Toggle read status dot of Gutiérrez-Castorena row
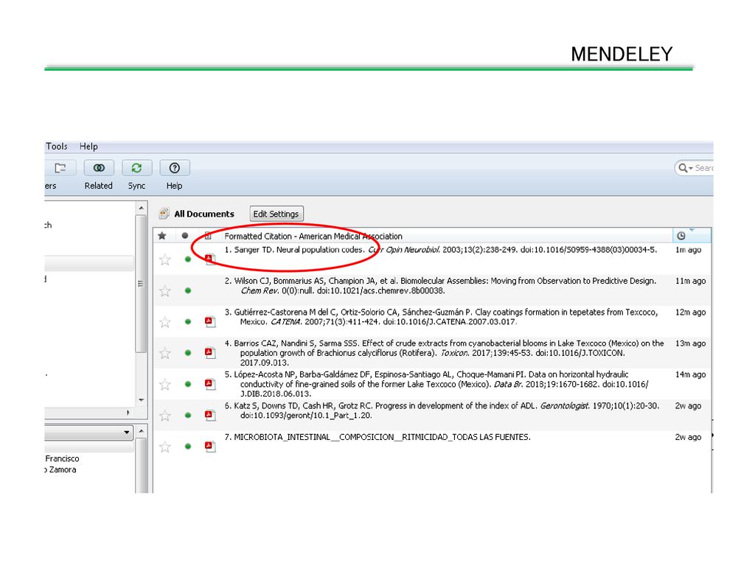 click(x=188, y=321)
